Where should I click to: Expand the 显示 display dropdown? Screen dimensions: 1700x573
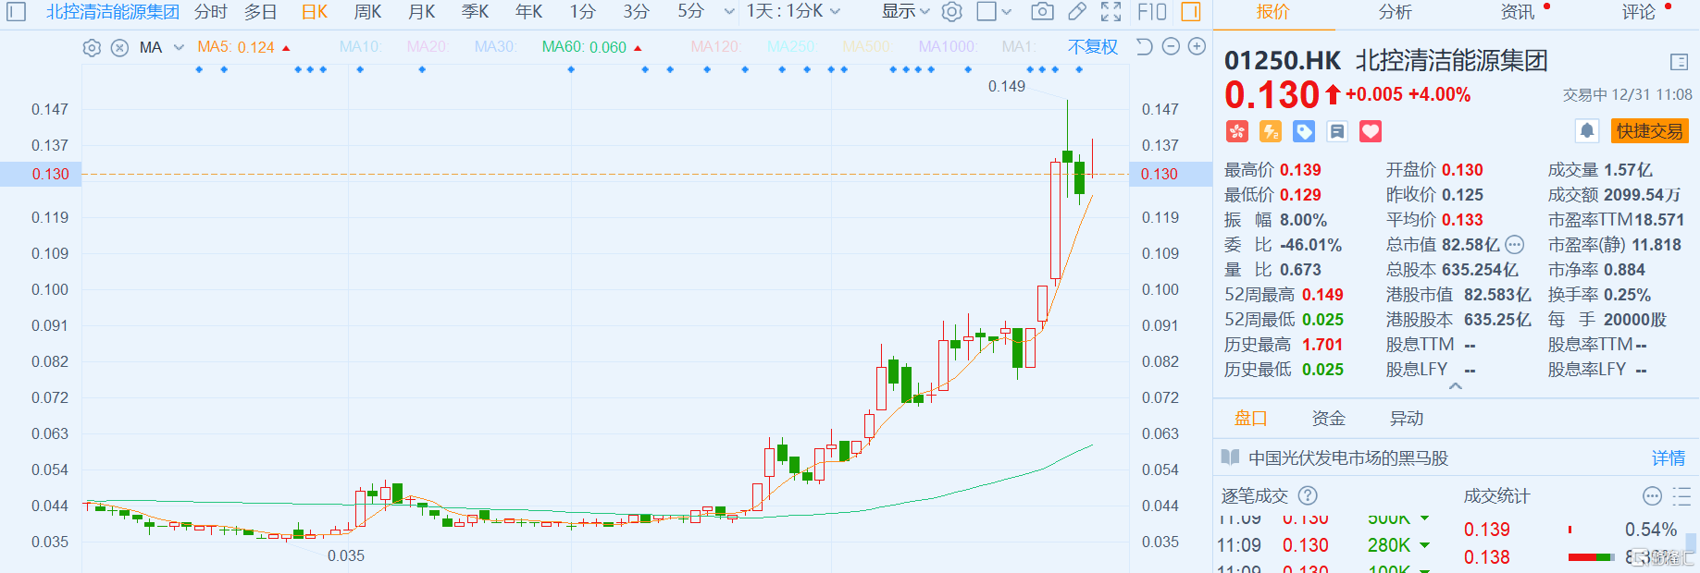(x=905, y=12)
